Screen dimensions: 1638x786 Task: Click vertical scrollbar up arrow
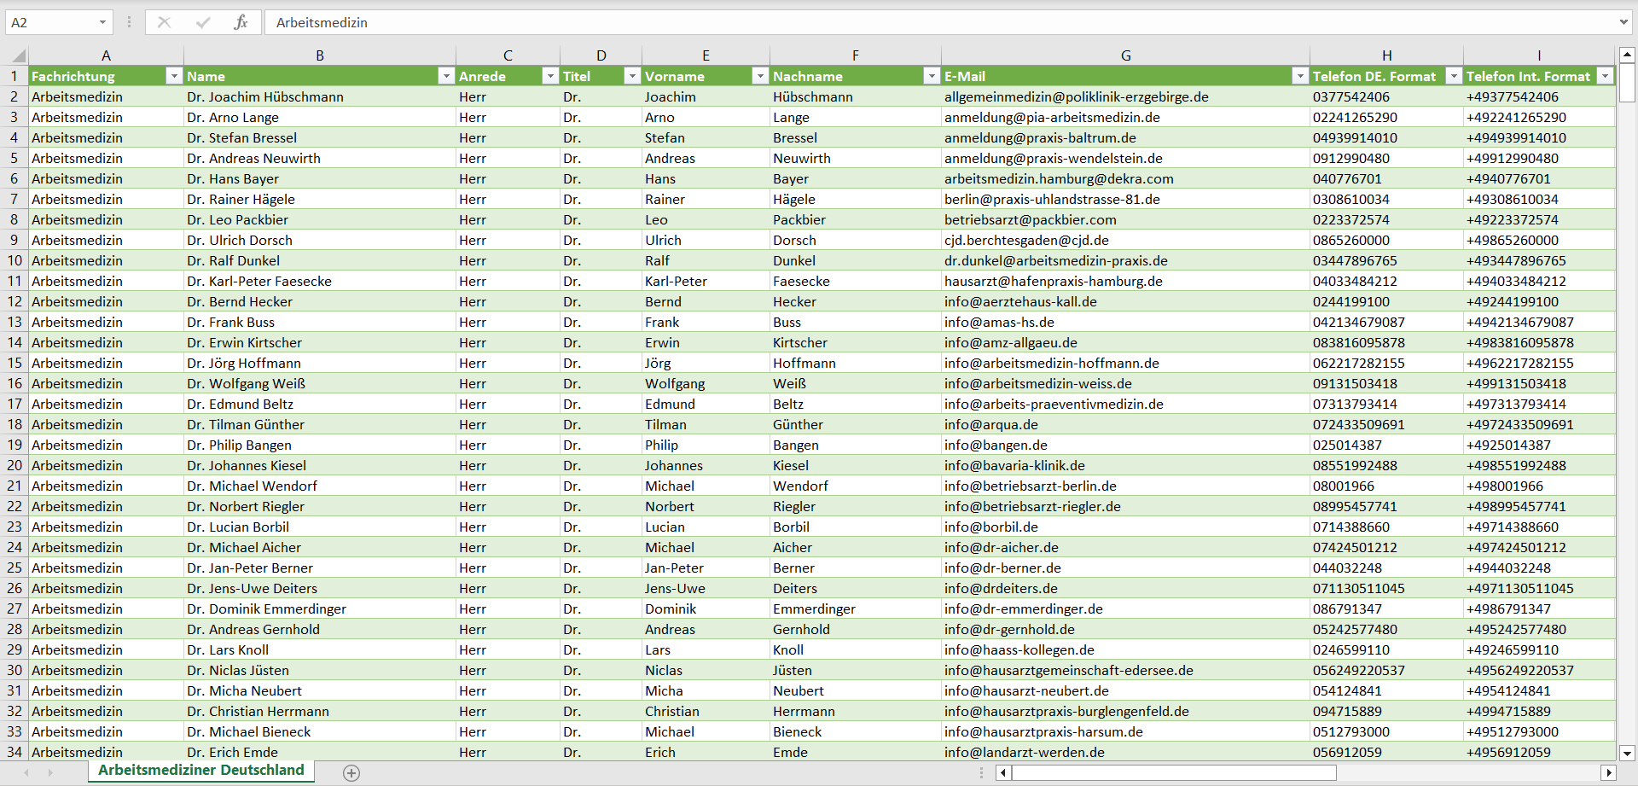[x=1627, y=55]
